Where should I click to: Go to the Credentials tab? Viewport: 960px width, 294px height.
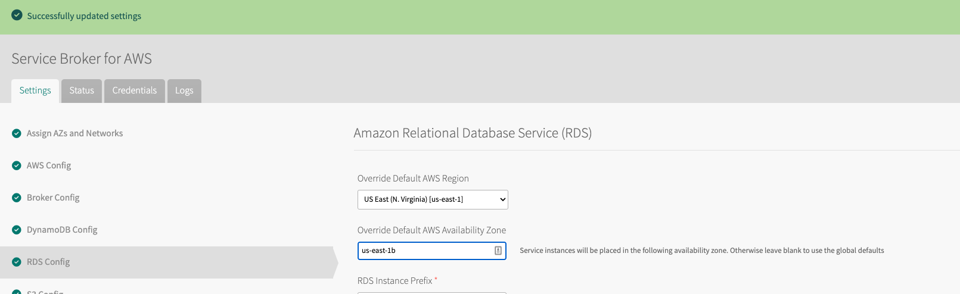coord(135,90)
